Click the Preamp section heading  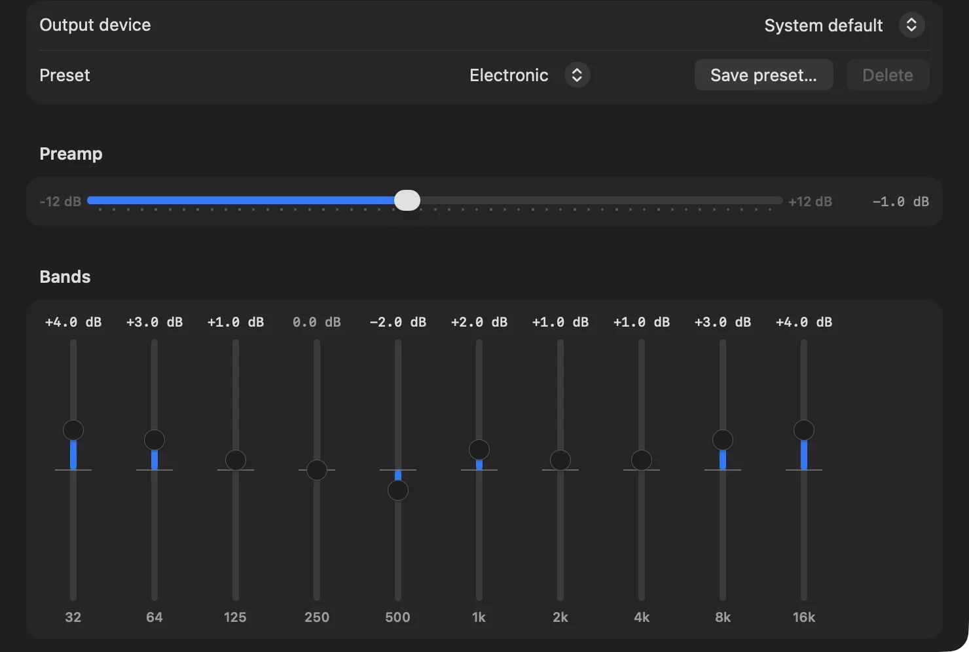(71, 154)
